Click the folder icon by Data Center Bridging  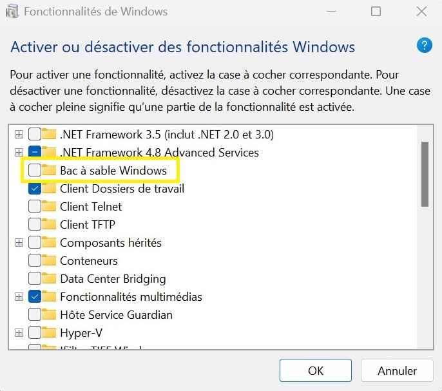pos(49,279)
